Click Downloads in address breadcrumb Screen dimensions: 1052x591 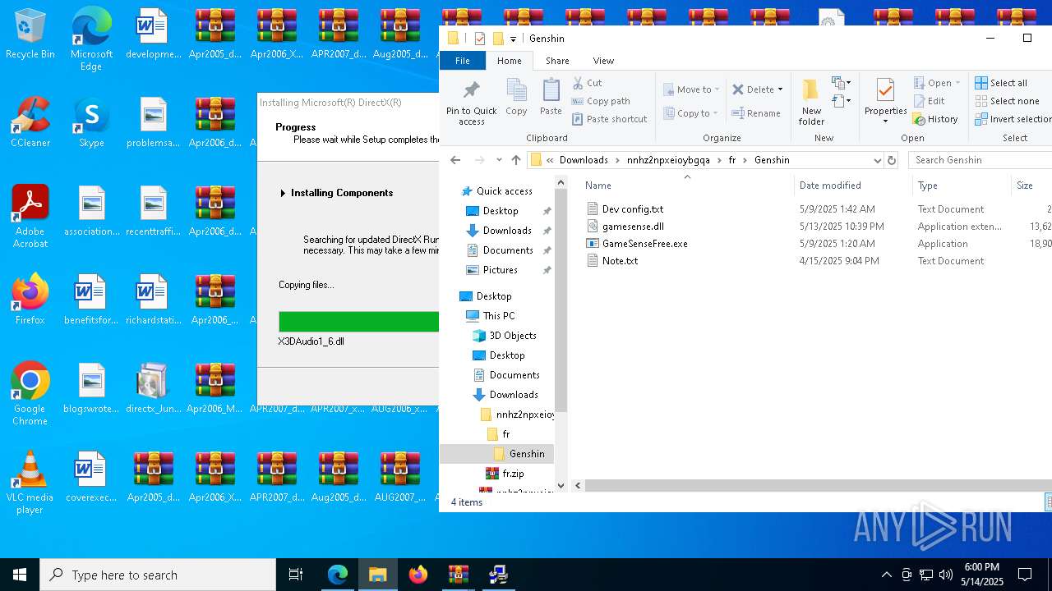point(584,160)
